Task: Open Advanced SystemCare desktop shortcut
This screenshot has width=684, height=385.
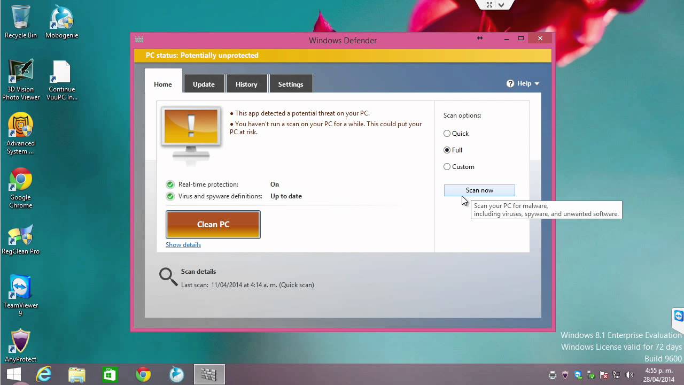Action: click(x=21, y=134)
